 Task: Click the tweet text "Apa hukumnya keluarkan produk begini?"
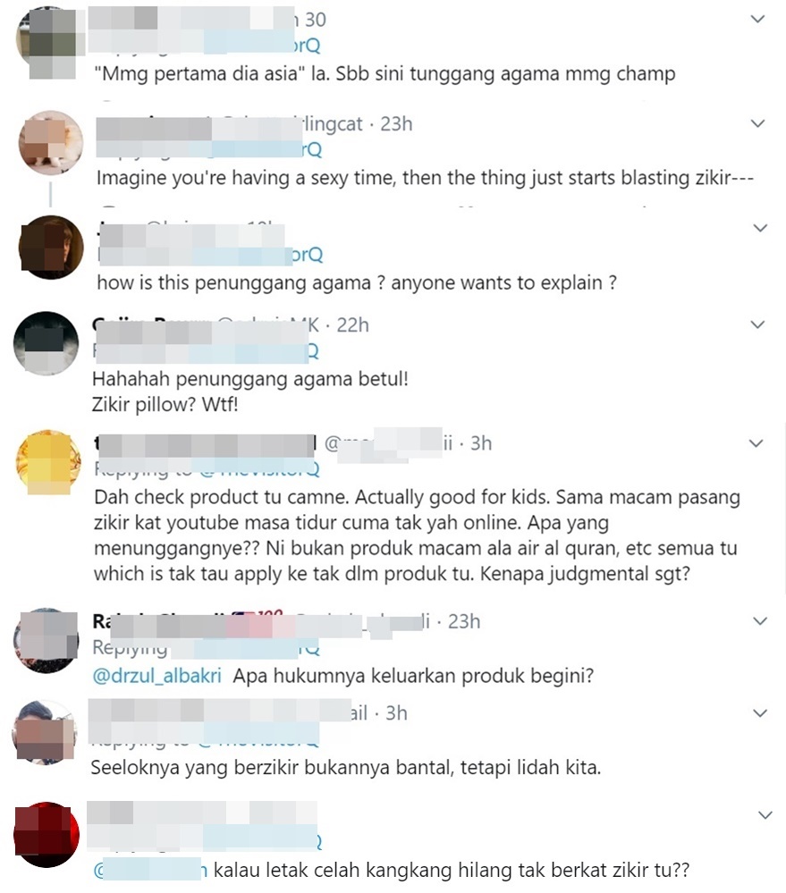pyautogui.click(x=413, y=676)
